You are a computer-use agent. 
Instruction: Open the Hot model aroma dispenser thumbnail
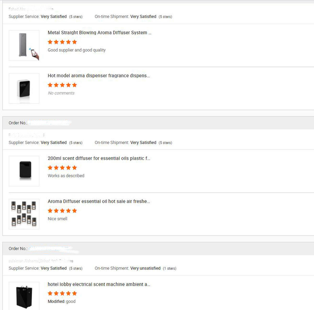pos(24,88)
